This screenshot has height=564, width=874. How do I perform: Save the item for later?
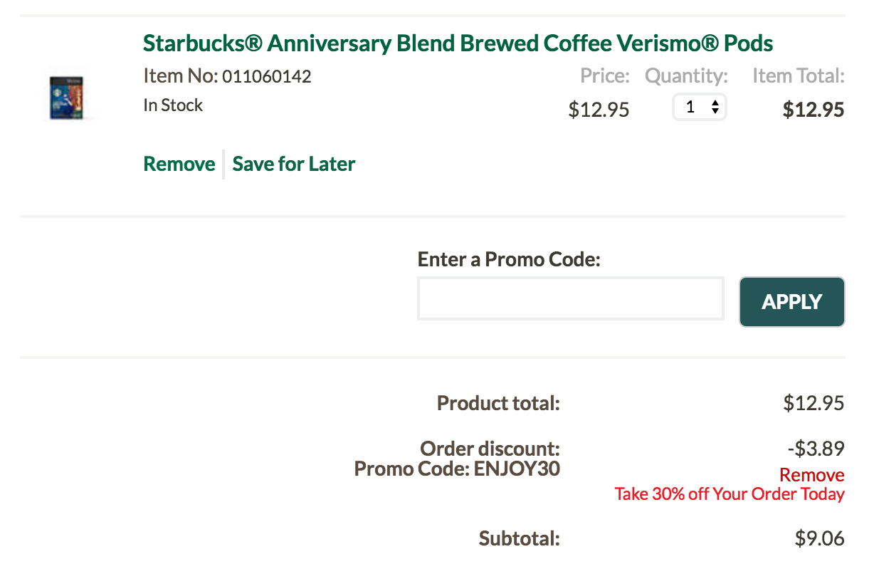pyautogui.click(x=293, y=164)
